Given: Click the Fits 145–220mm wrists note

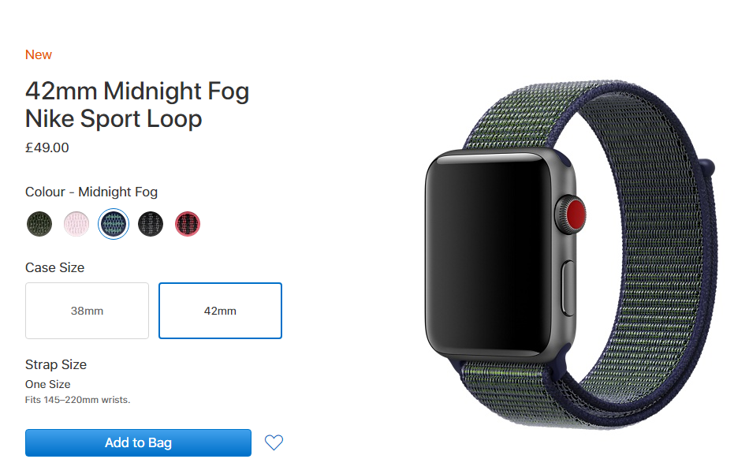Looking at the screenshot, I should pos(78,400).
